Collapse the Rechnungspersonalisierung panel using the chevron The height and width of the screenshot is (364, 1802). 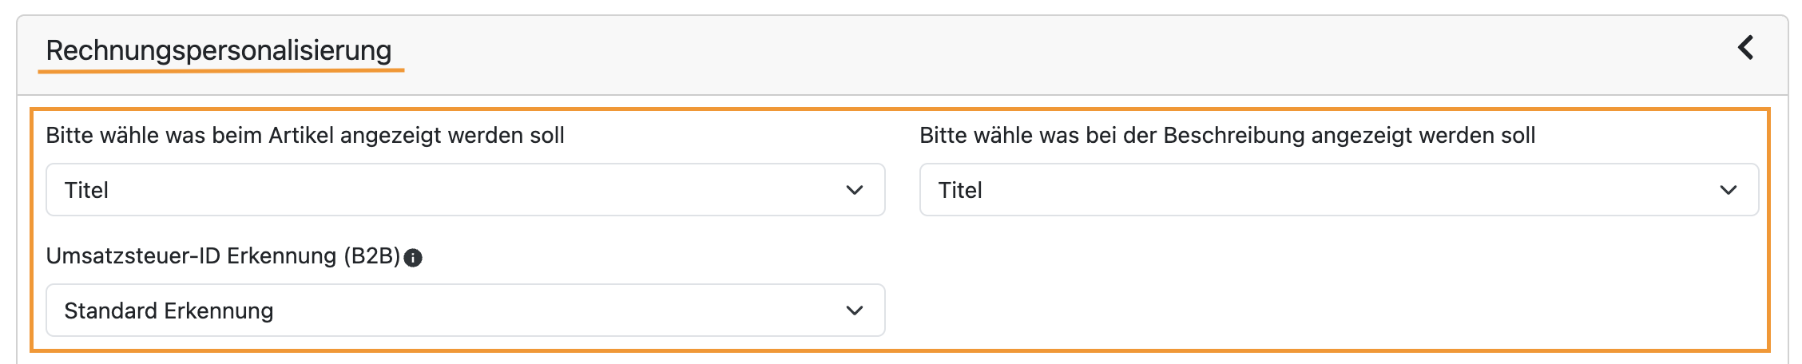(x=1746, y=48)
